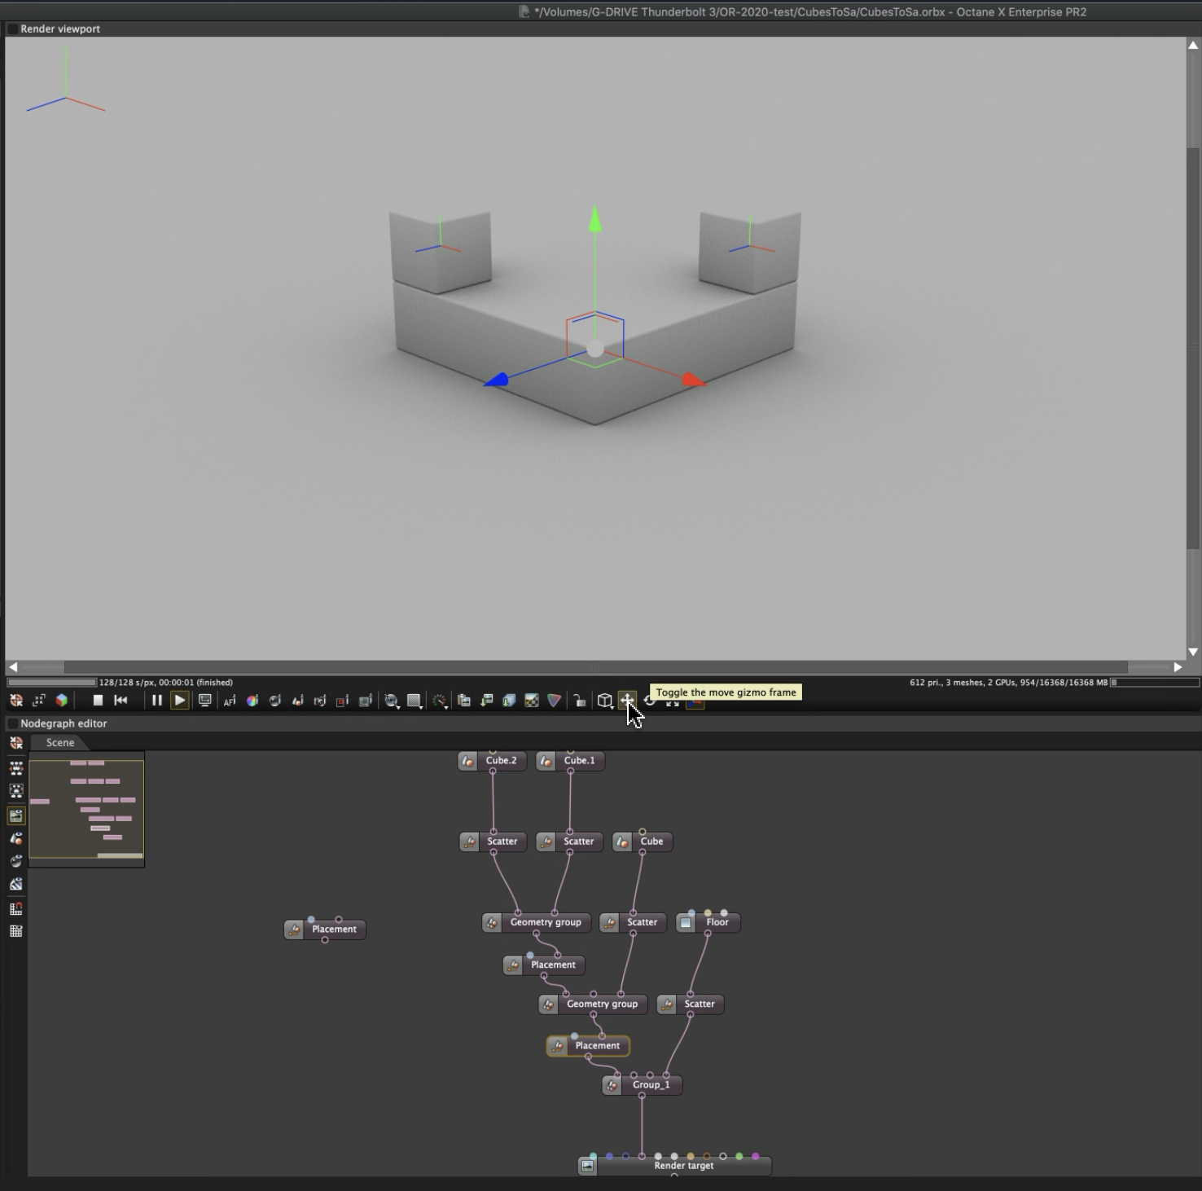Activate the auto focus picker
The image size is (1202, 1191).
(230, 701)
